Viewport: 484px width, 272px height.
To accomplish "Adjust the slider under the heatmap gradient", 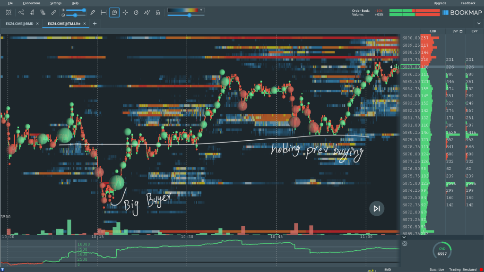I will 189,15.
